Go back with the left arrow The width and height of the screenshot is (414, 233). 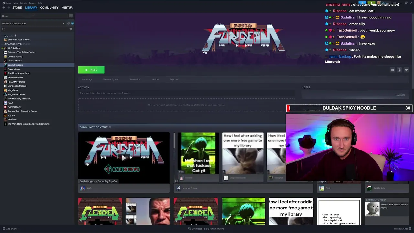coord(4,8)
